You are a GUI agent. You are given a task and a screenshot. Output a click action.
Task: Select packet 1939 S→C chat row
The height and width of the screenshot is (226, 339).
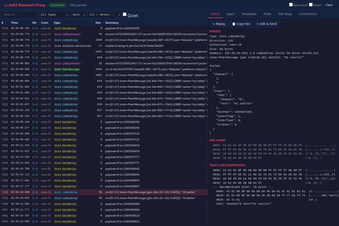tap(104, 198)
